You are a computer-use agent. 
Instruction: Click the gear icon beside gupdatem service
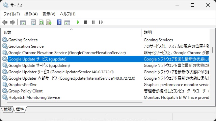[5, 65]
